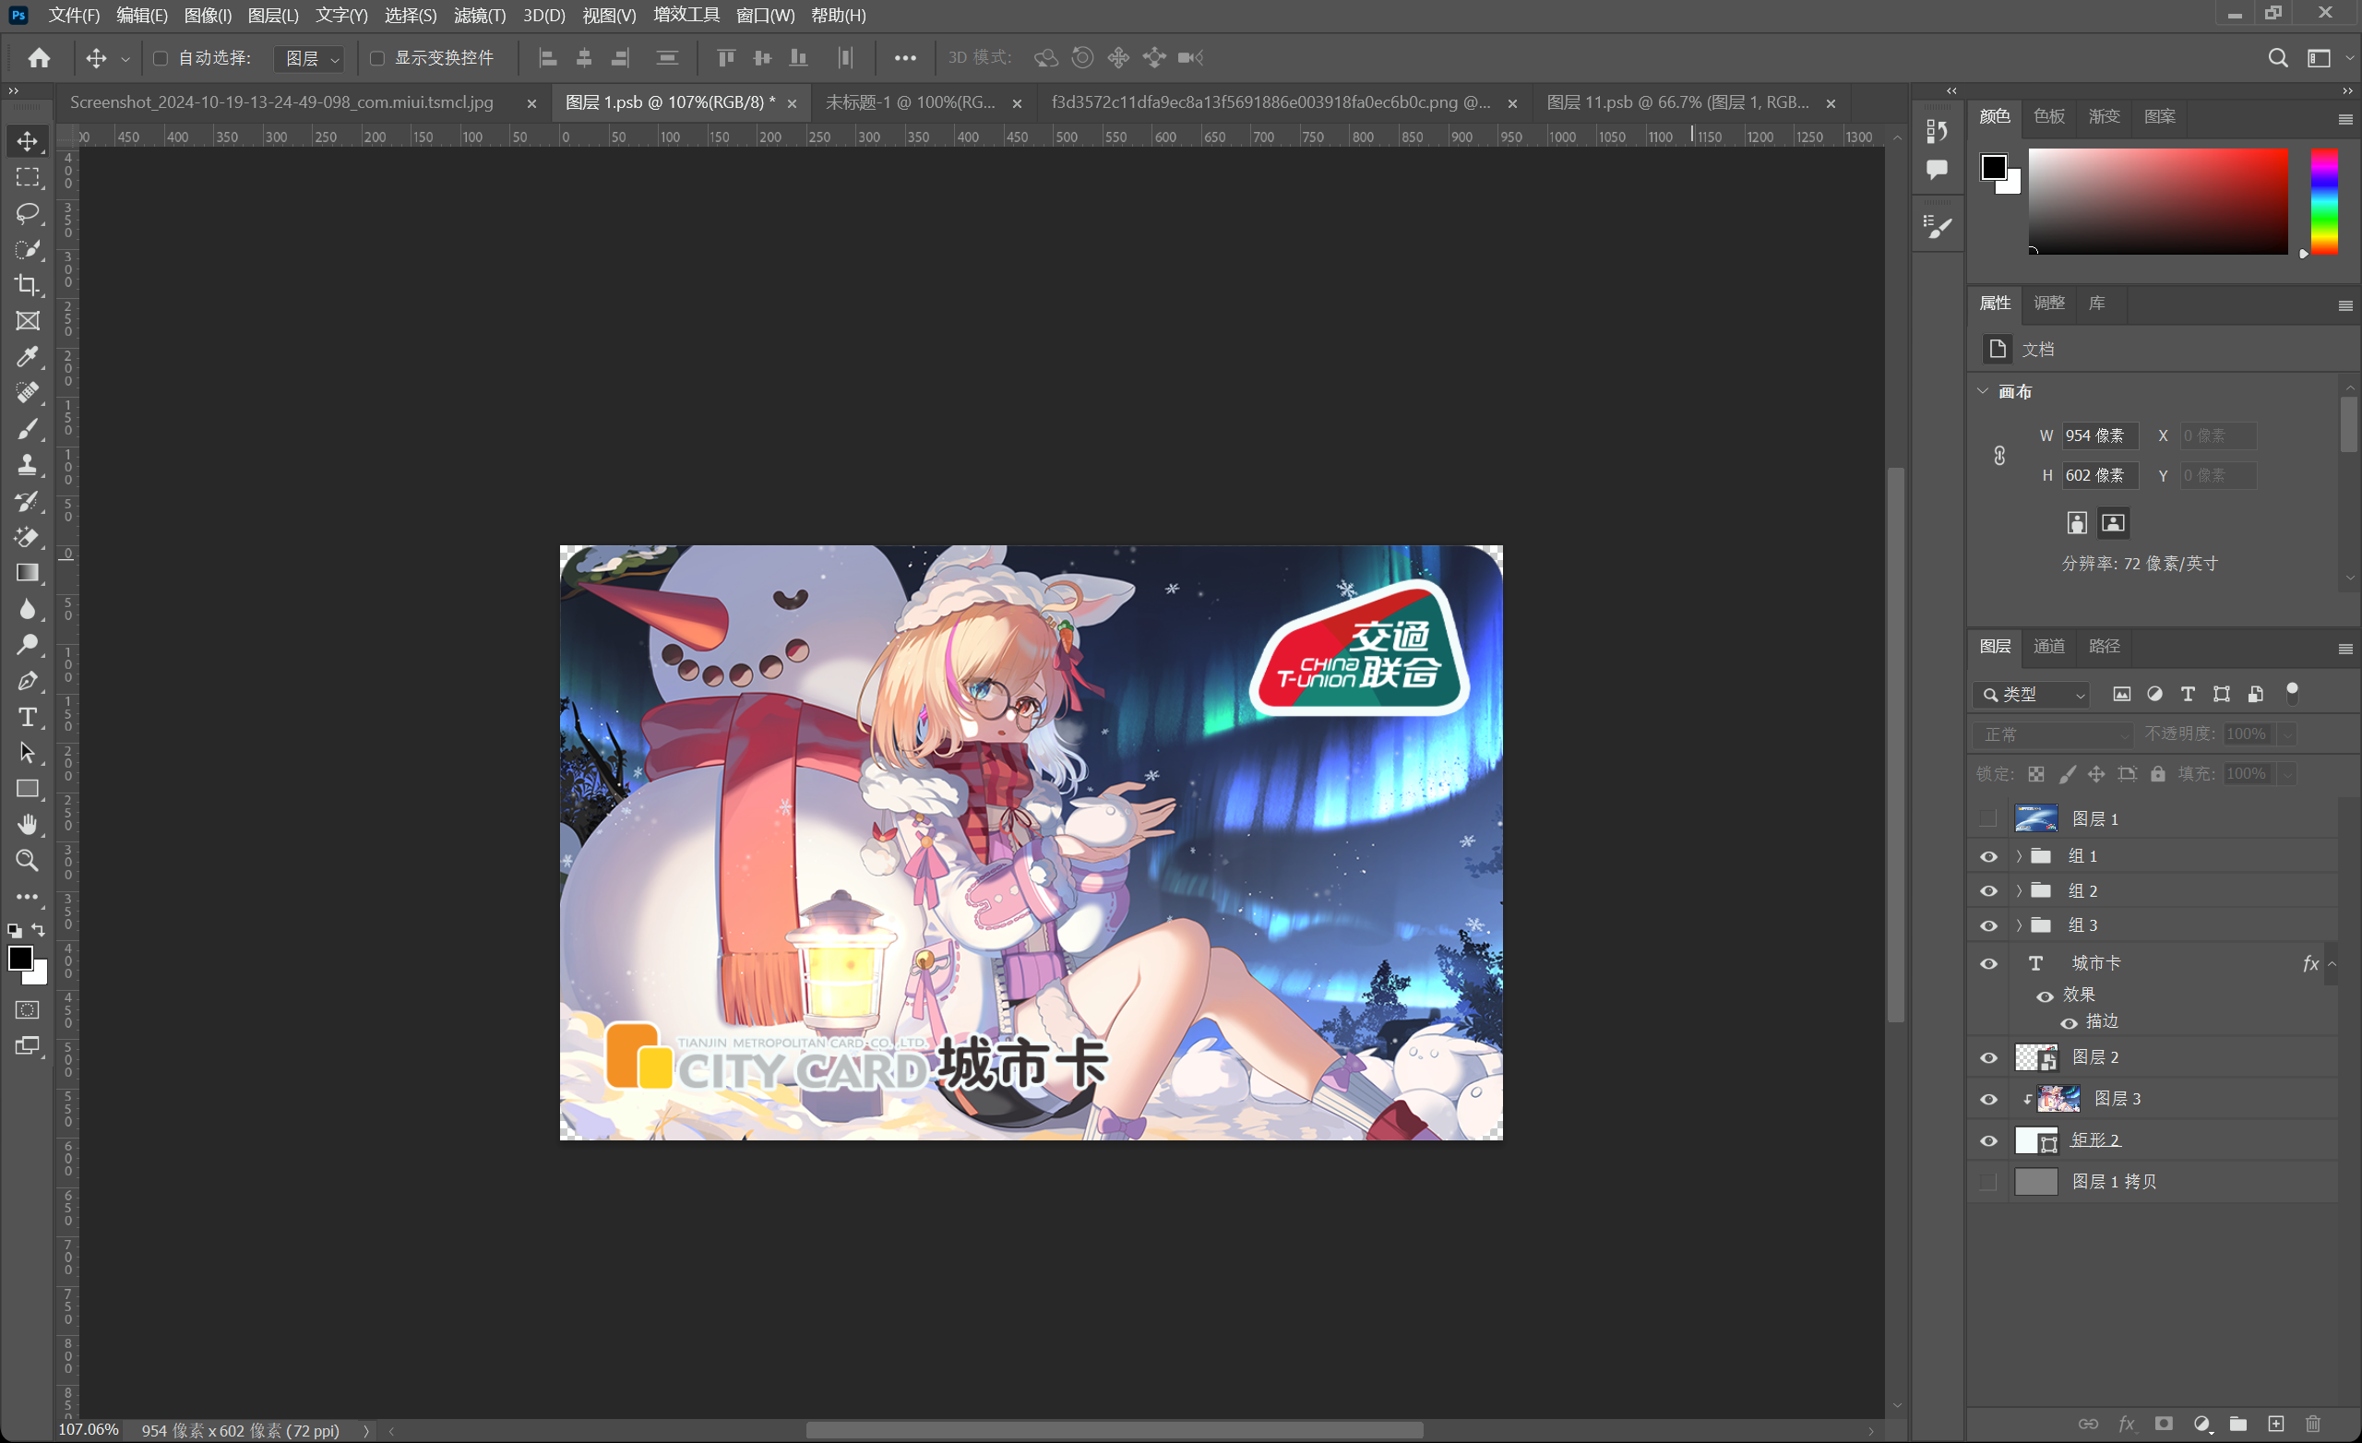
Task: Add a layer mask
Action: (x=2164, y=1424)
